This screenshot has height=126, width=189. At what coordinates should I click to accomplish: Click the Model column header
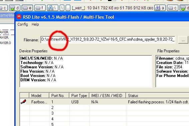(39, 96)
